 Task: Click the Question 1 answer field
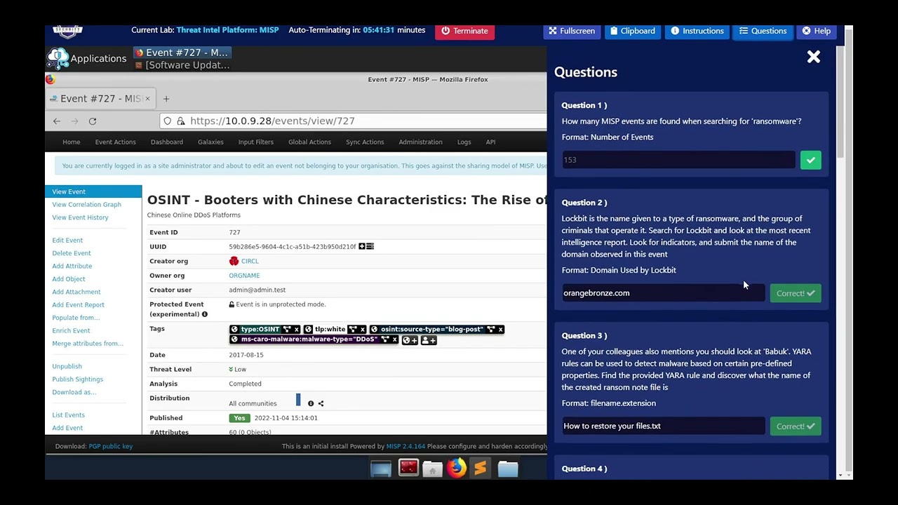[x=678, y=160]
